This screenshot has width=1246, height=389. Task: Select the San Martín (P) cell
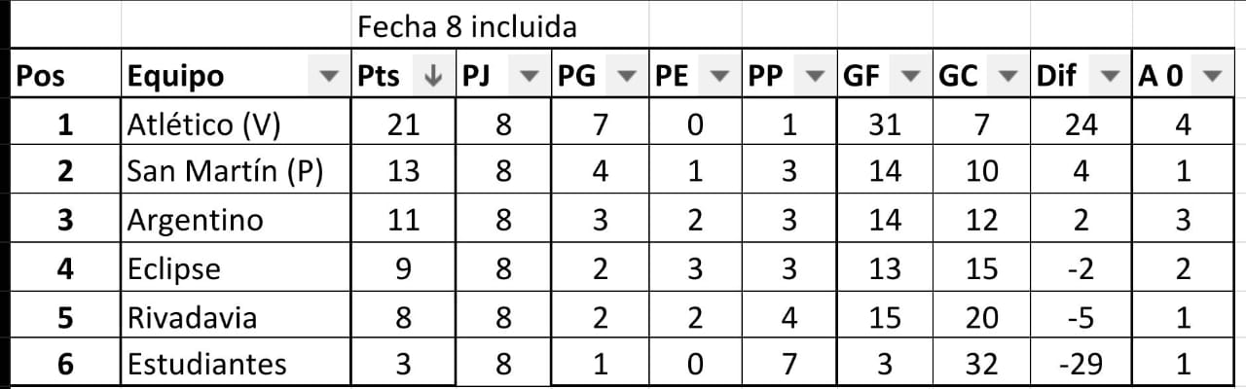[x=237, y=172]
